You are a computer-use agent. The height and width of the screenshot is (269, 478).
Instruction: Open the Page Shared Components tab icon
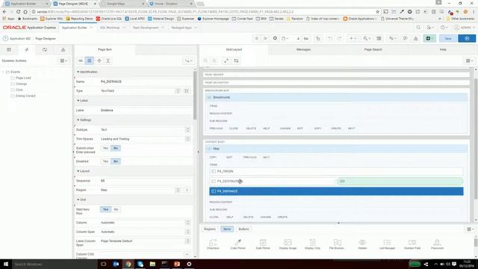tap(63, 49)
